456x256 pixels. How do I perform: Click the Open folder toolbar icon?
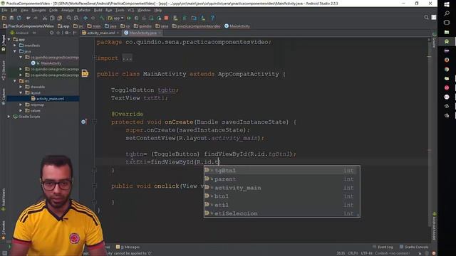4,18
